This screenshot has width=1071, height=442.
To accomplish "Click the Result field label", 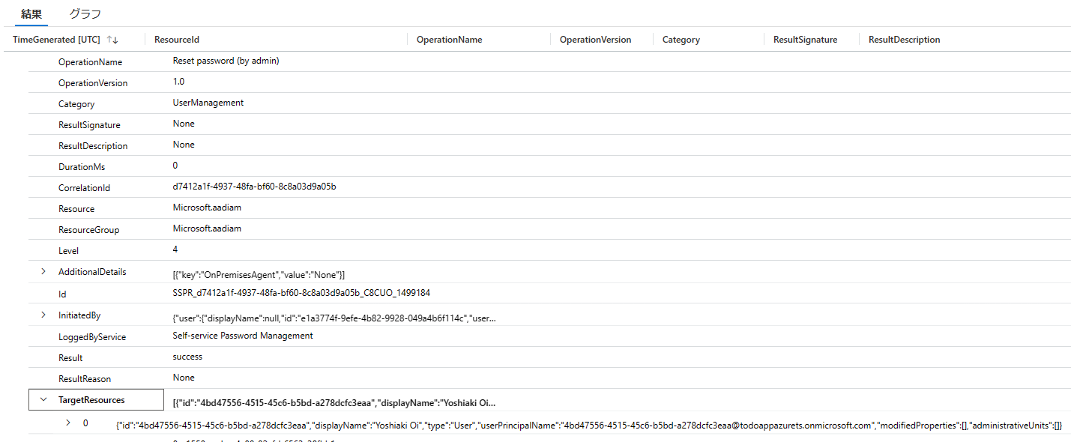I will [x=70, y=358].
